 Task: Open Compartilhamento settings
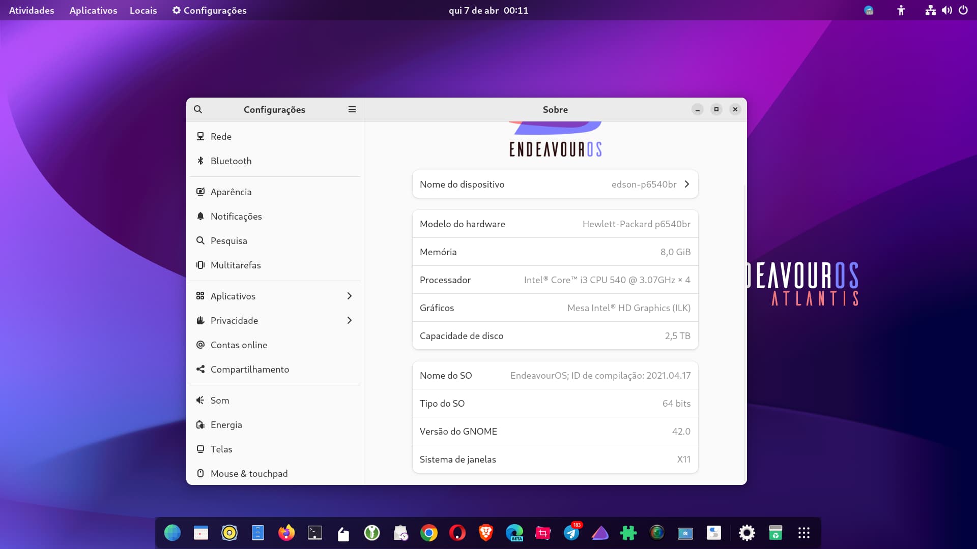coord(275,369)
